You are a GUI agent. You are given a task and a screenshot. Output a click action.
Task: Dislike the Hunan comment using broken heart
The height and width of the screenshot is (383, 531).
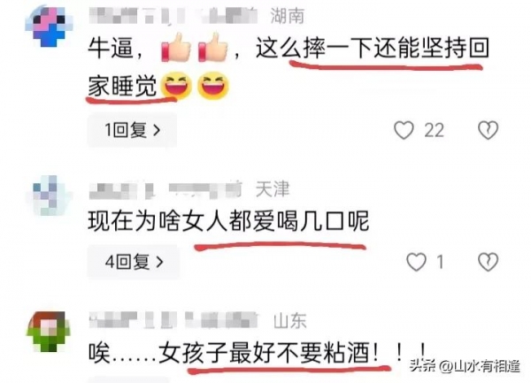pyautogui.click(x=488, y=130)
